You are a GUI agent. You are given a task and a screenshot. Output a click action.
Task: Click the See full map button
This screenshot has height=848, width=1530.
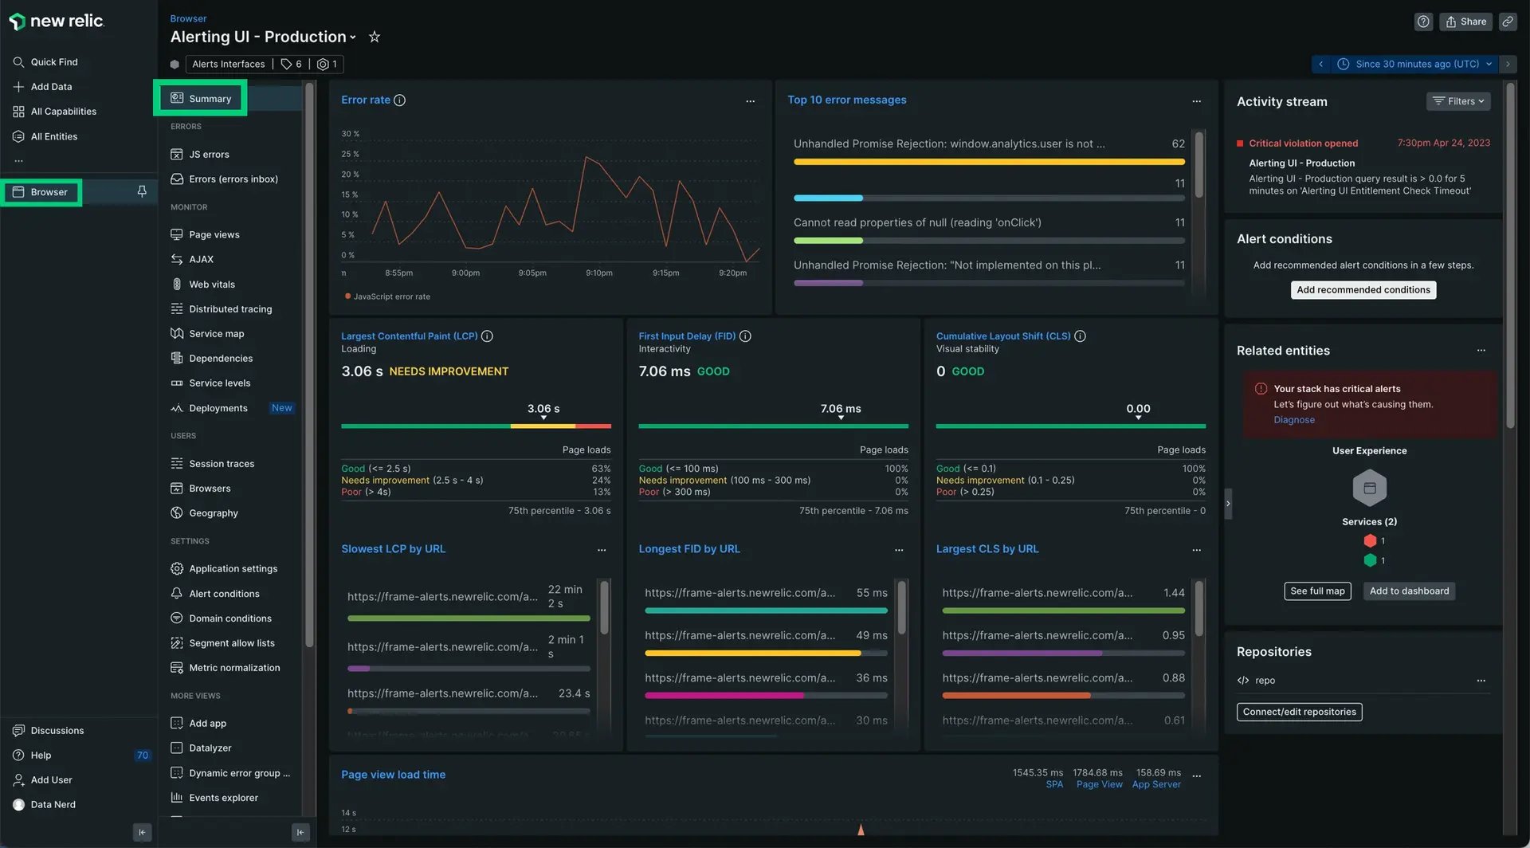1317,591
